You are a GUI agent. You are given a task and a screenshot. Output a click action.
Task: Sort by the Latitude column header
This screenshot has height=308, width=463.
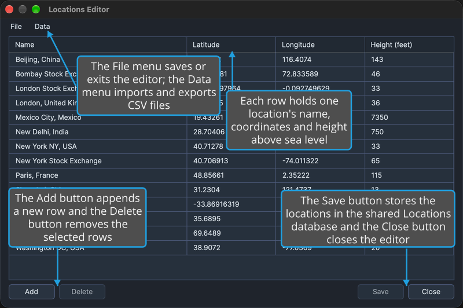(231, 45)
